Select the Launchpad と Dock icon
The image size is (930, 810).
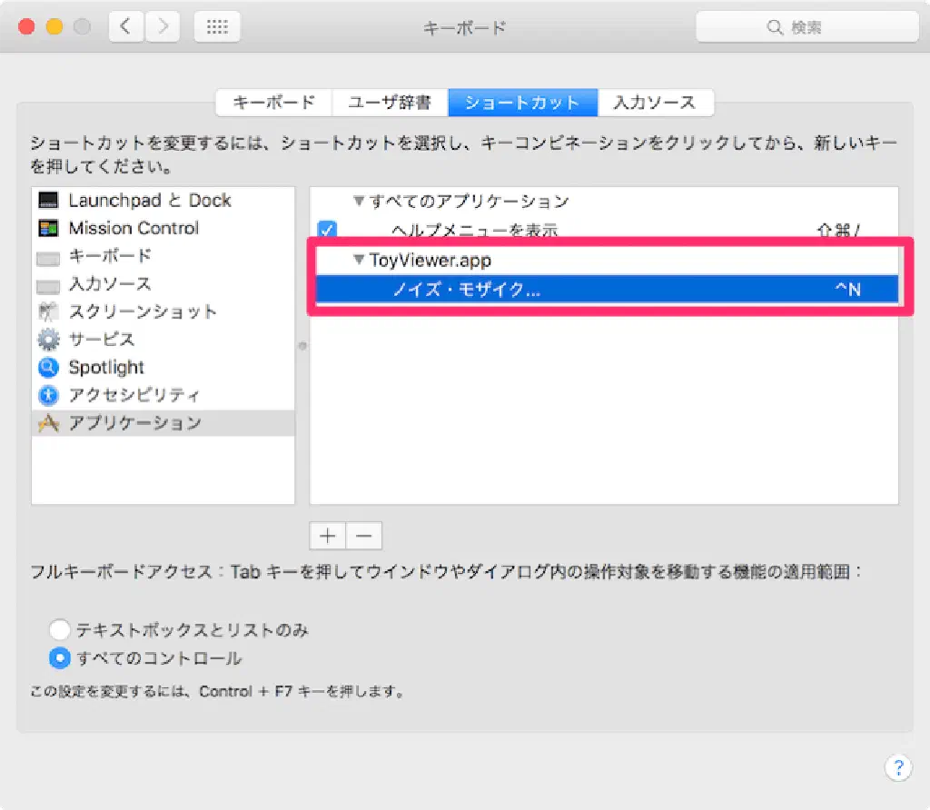tap(50, 201)
